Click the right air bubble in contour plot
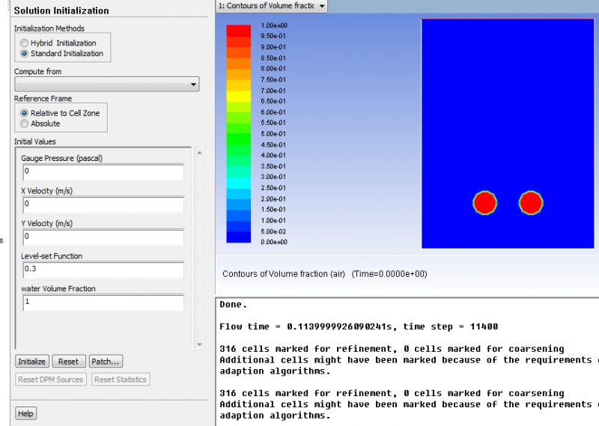 pos(531,203)
